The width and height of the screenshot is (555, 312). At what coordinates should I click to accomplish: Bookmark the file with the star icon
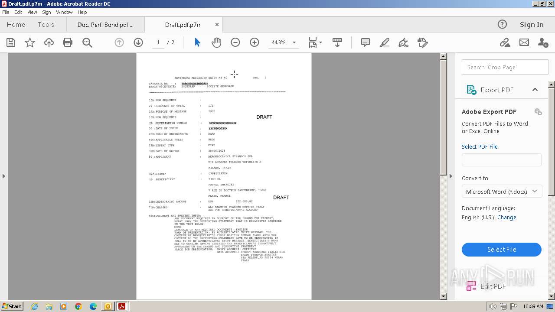tap(30, 42)
